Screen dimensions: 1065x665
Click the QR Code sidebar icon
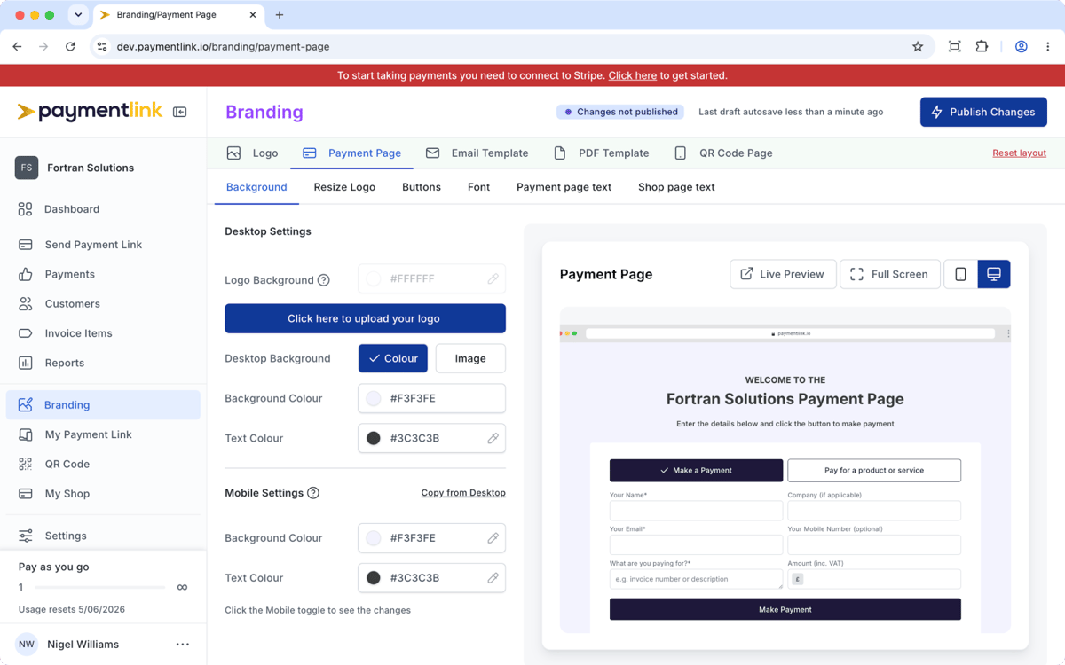[26, 464]
